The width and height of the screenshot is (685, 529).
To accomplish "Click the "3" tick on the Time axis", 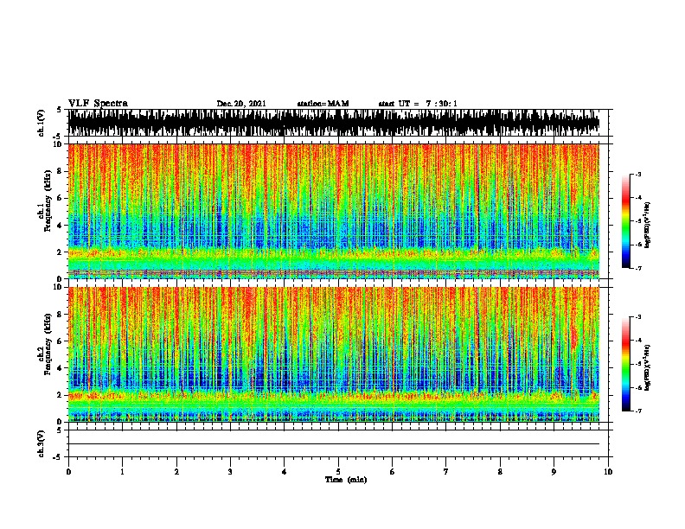I will point(230,472).
